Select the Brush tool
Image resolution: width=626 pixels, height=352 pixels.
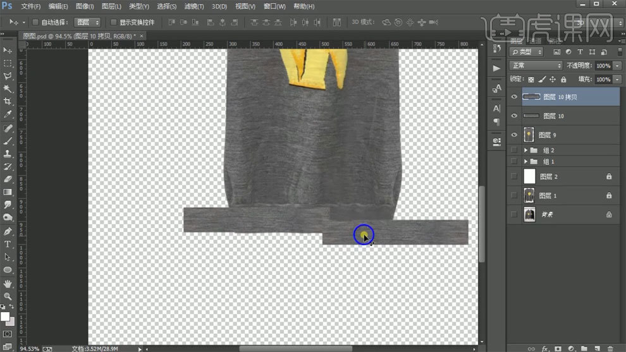click(7, 141)
